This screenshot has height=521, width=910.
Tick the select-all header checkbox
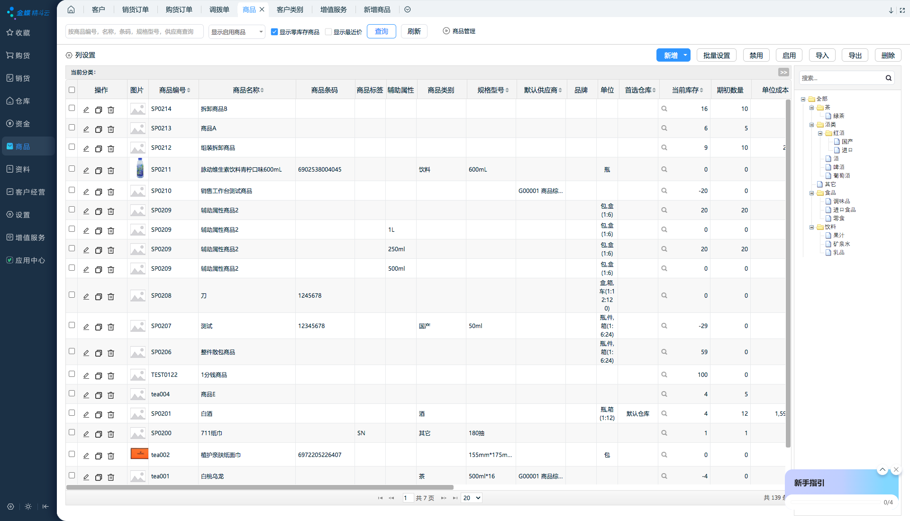(72, 90)
